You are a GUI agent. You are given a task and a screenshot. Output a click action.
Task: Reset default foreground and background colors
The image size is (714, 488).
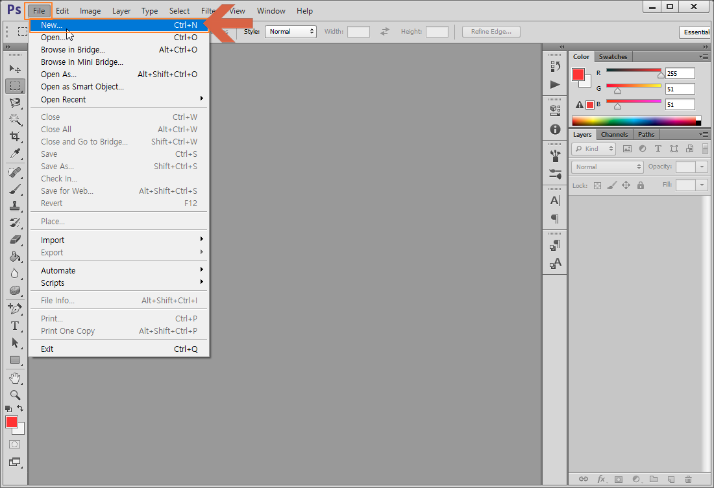pos(8,409)
